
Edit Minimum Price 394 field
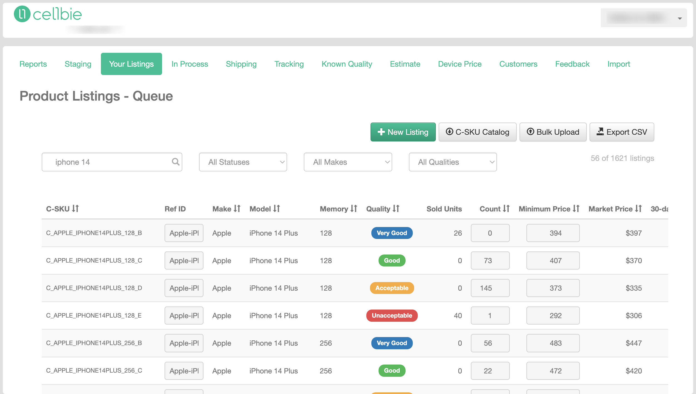click(x=553, y=233)
